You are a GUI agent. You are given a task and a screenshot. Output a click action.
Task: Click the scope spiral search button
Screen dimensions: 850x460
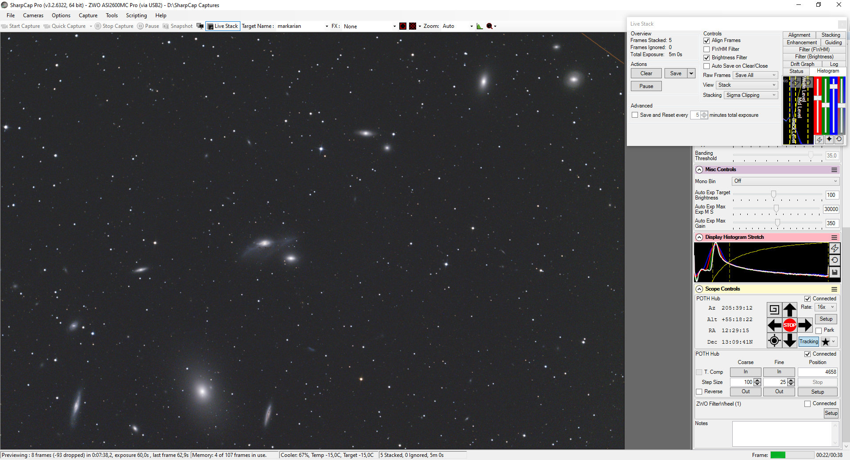click(774, 310)
